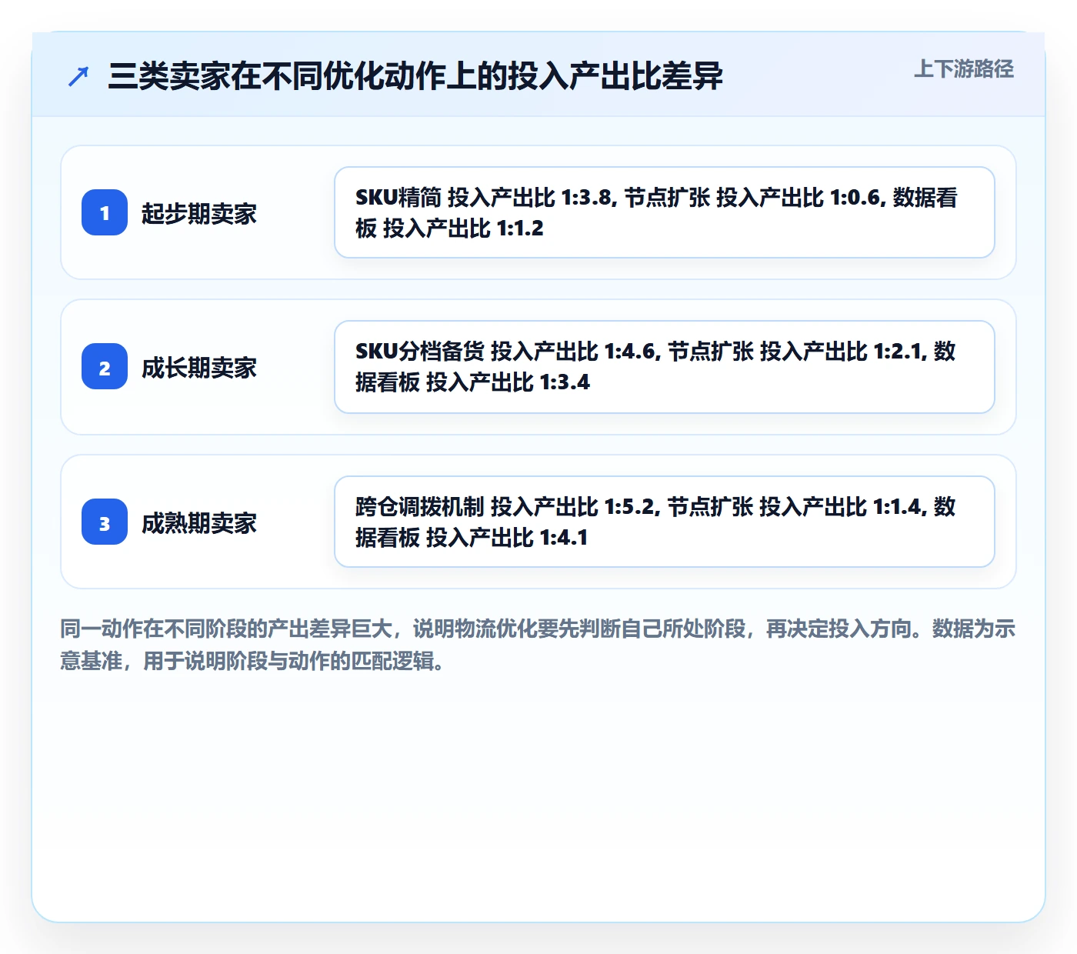Click the box starting with SKU分档备货 投入产出比 1:4.6
Viewport: 1077px width, 954px height.
tap(665, 367)
